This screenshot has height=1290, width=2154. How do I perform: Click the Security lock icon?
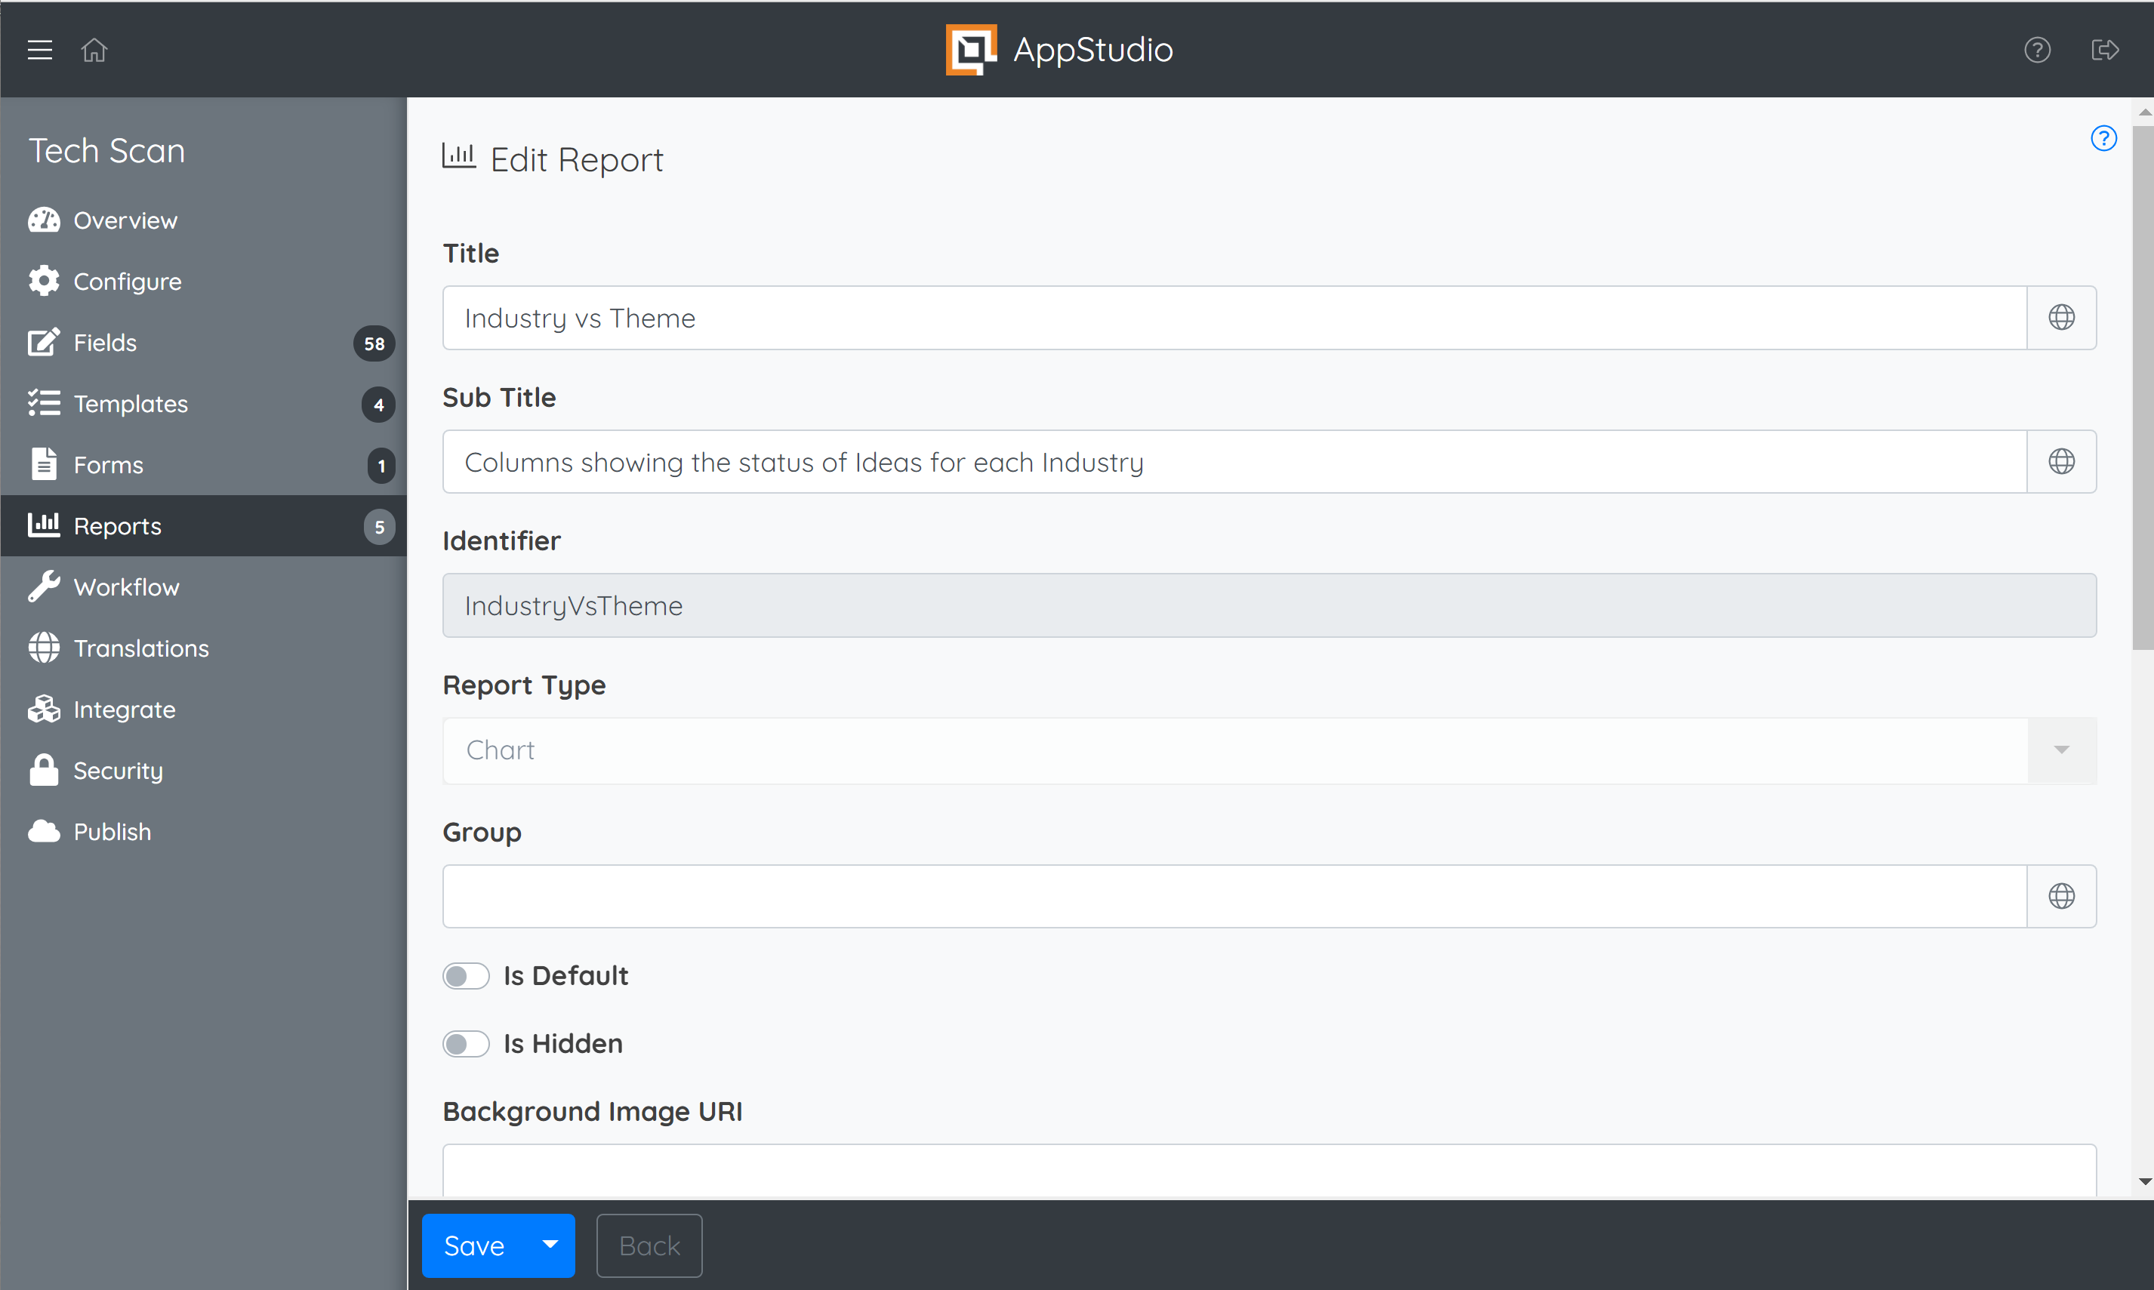44,770
